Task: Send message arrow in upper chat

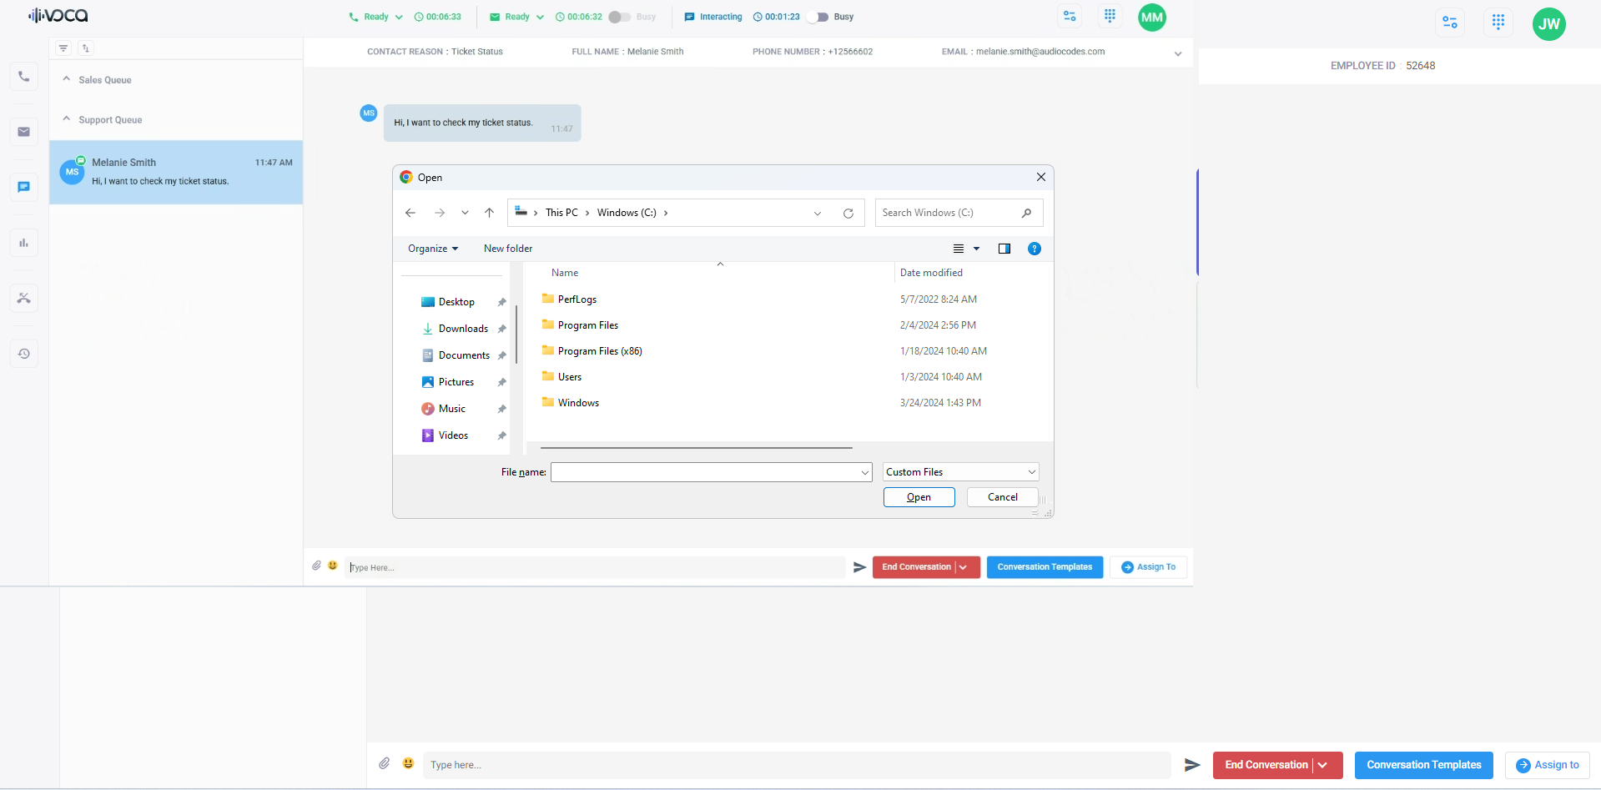Action: pyautogui.click(x=859, y=567)
